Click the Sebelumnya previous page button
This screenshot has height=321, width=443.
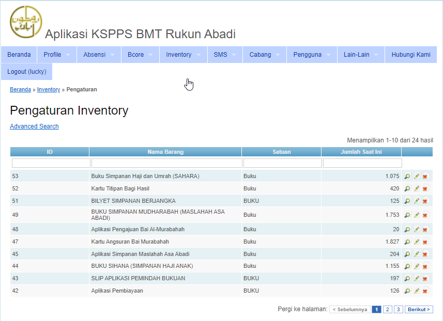click(350, 310)
